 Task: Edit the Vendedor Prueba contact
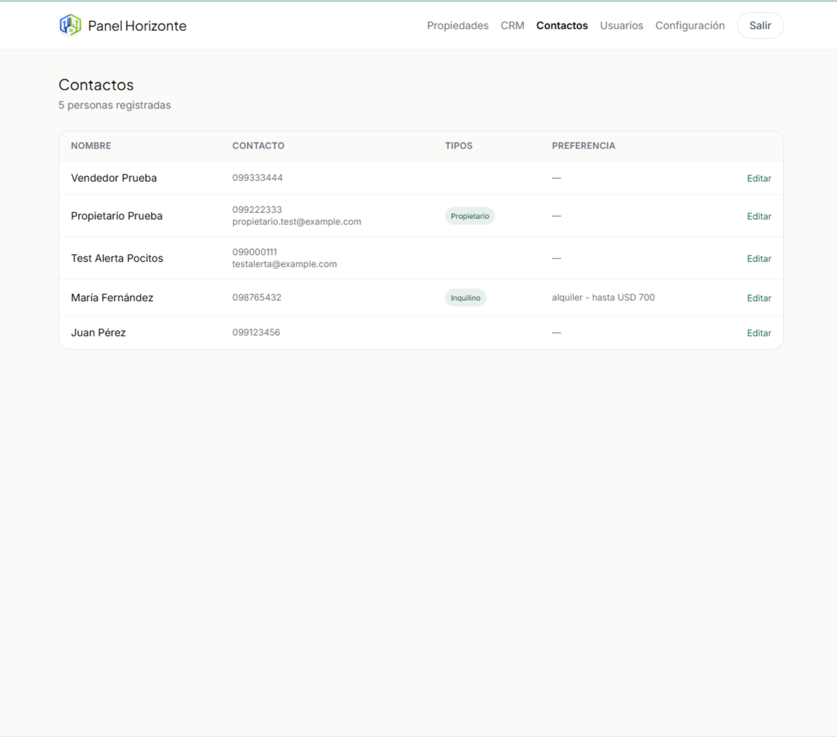[759, 178]
